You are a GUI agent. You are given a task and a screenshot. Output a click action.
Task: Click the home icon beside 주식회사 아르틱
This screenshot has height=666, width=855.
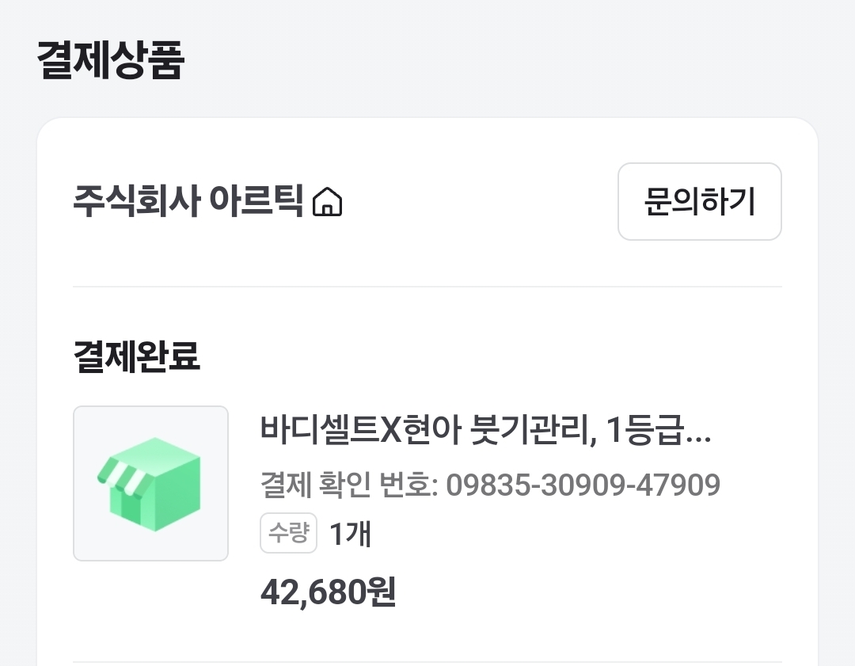coord(328,203)
